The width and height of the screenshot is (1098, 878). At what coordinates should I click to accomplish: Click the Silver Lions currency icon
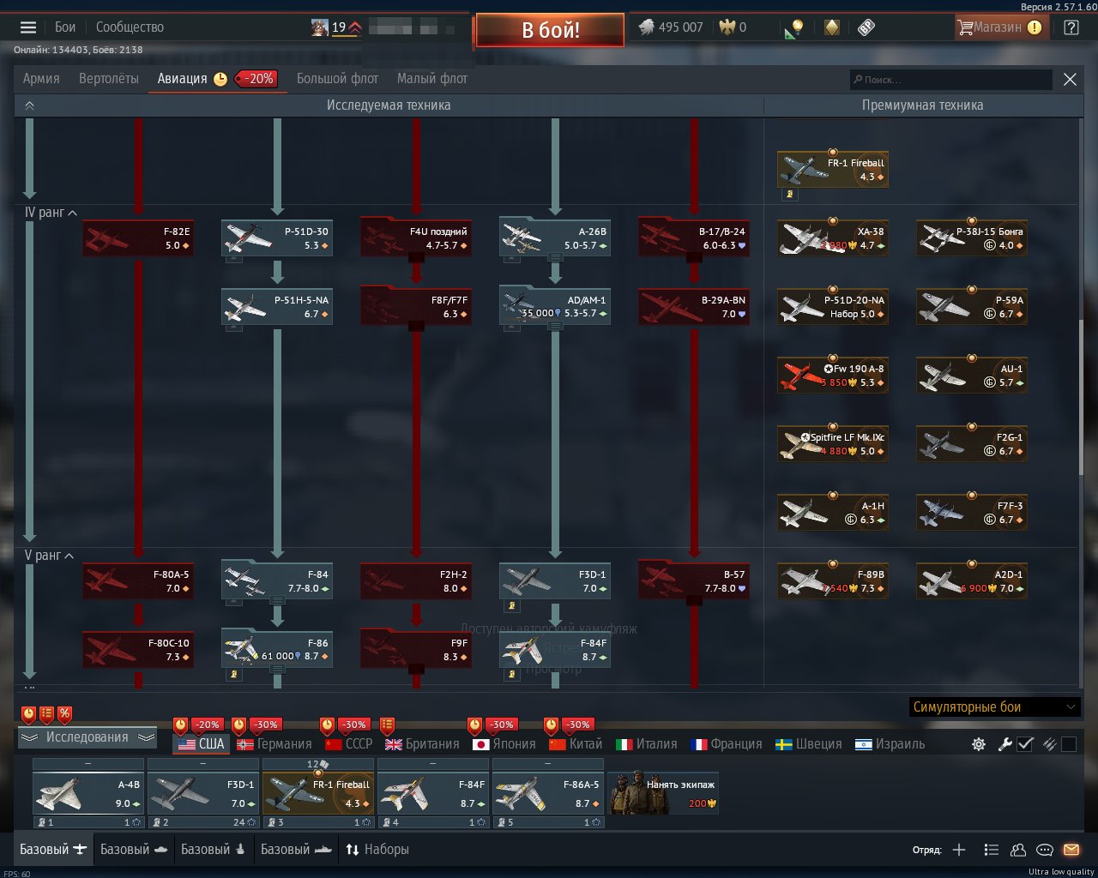click(x=646, y=27)
